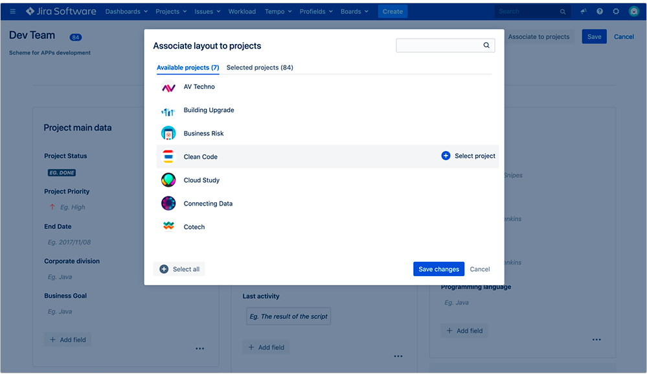Click the modal search input field
The image size is (647, 387).
[440, 45]
